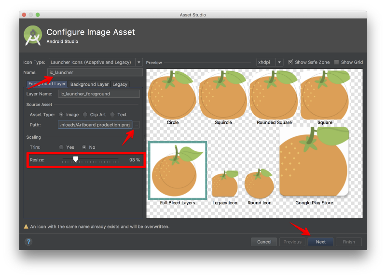Switch to the Background Layer tab
The height and width of the screenshot is (277, 386).
click(89, 84)
